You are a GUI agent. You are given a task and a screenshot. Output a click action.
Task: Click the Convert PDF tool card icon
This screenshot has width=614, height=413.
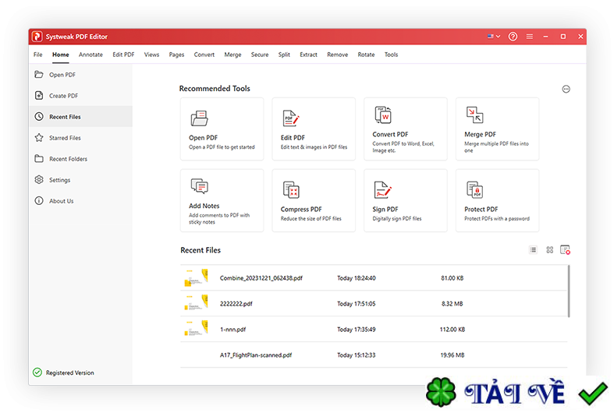pyautogui.click(x=383, y=115)
